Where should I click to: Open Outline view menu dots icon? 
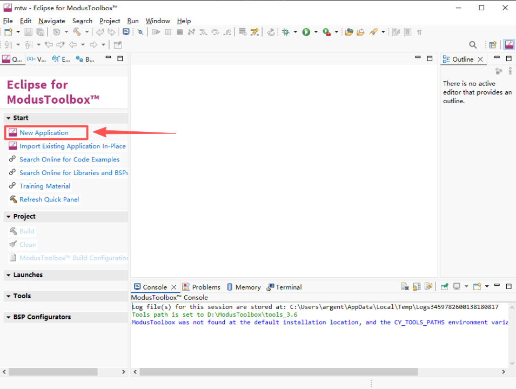coord(510,71)
